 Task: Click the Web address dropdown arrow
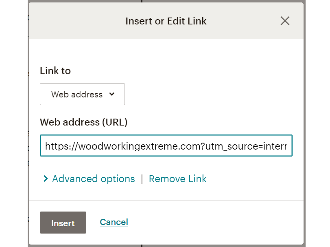[112, 94]
